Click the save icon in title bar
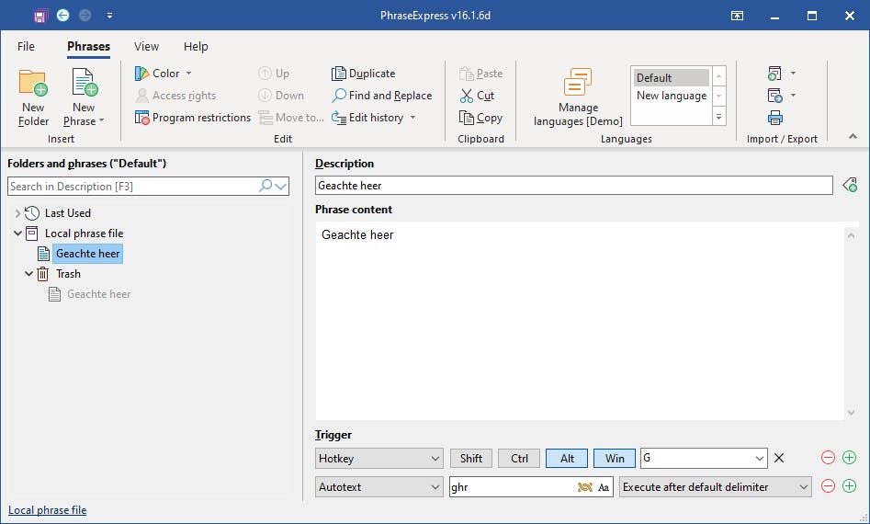The height and width of the screenshot is (524, 870). pyautogui.click(x=40, y=16)
